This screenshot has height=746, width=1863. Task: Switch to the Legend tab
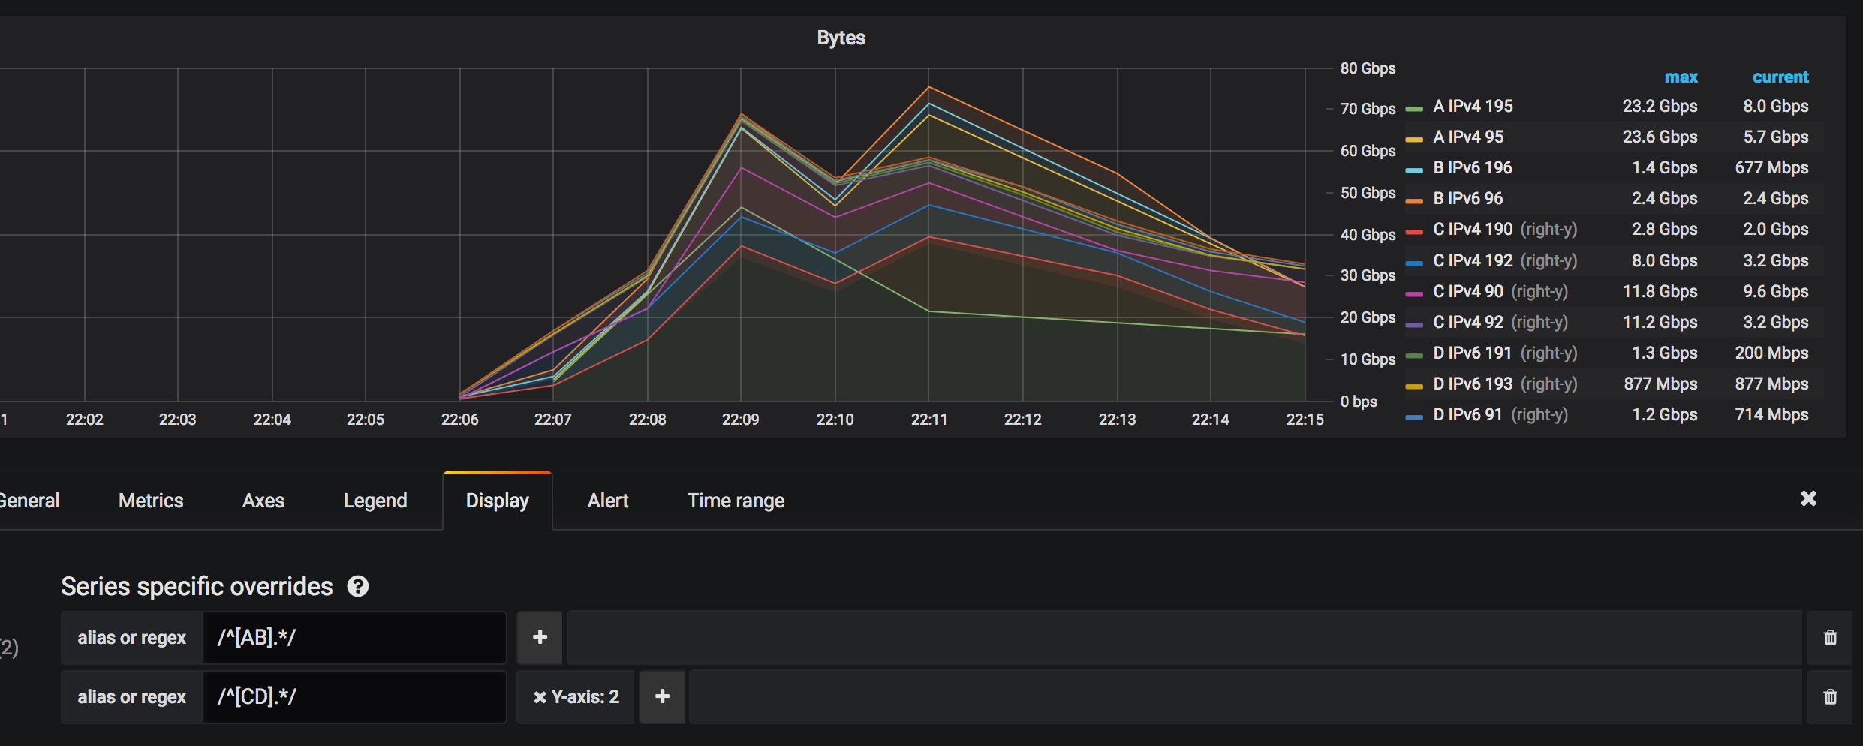click(x=375, y=500)
